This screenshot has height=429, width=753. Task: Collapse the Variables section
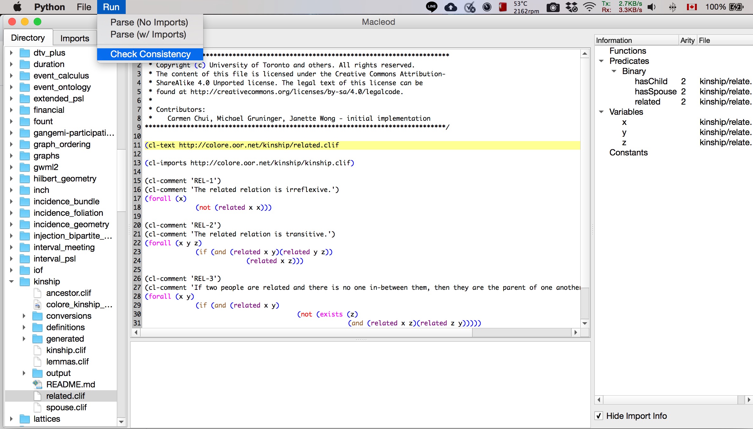point(601,112)
